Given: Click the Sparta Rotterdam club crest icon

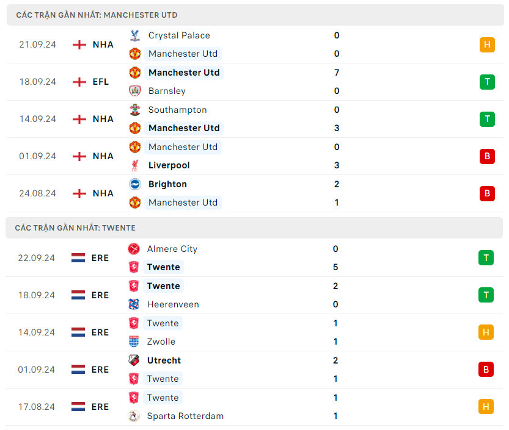Looking at the screenshot, I should 134,416.
